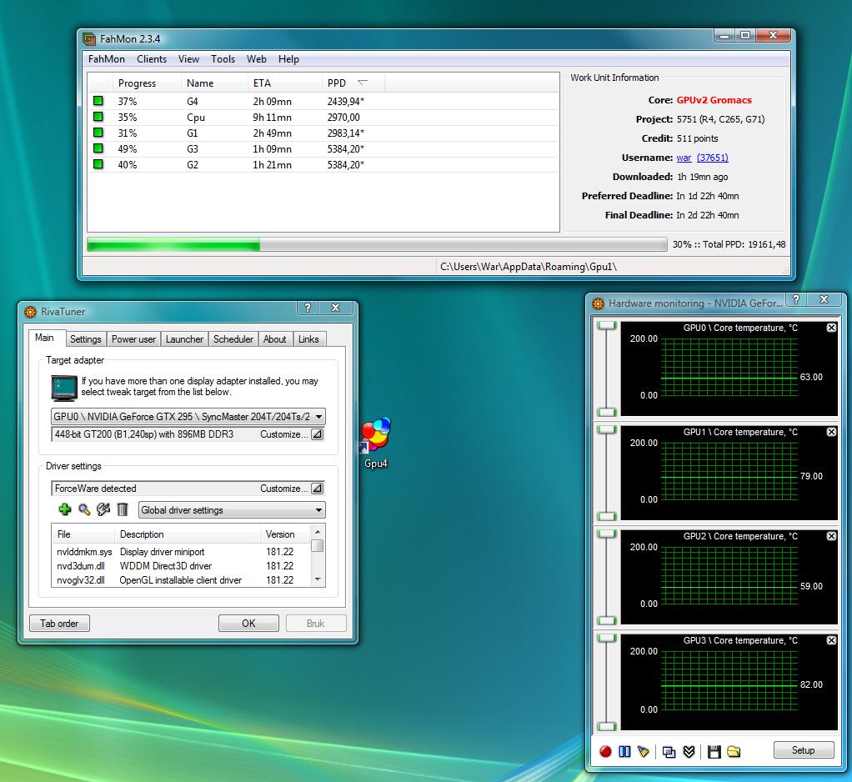
Task: Click the green plus add icon in RivaTuner
Action: click(x=65, y=509)
